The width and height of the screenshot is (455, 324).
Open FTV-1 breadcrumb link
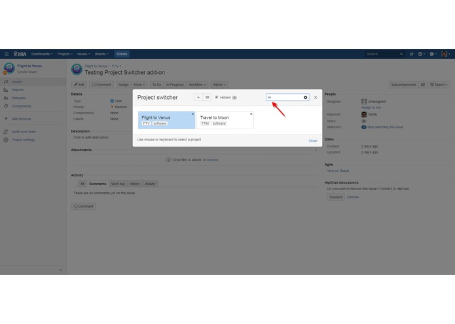(x=116, y=66)
